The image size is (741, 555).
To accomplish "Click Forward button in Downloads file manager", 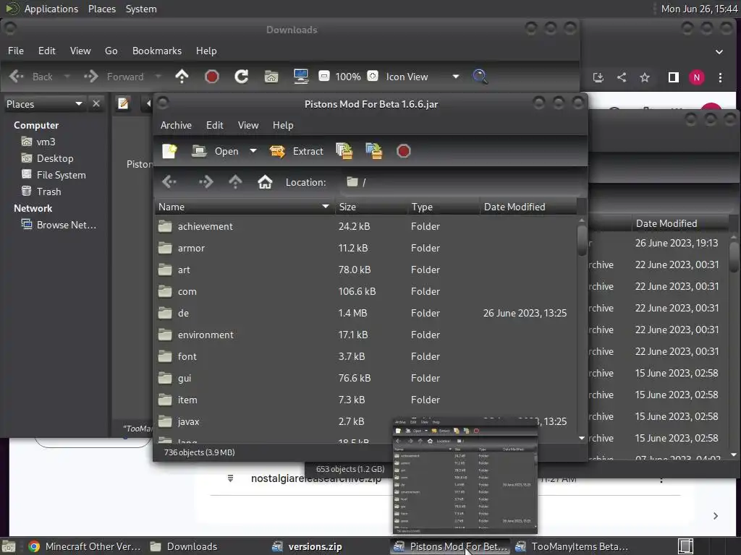I will click(114, 77).
